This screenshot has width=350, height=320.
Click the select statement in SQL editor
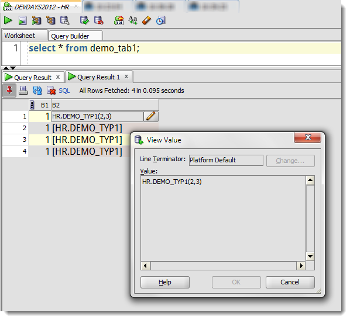(x=84, y=48)
